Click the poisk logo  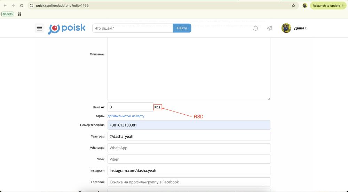(x=67, y=29)
